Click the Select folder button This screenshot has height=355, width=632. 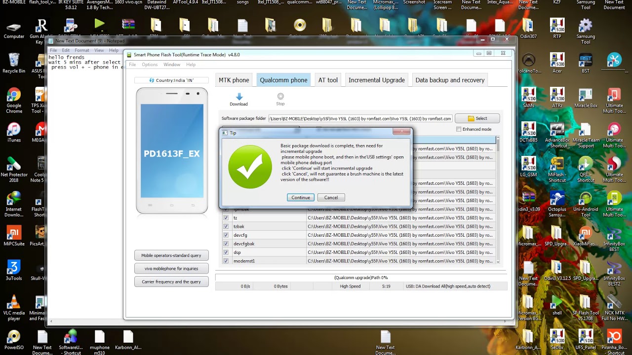click(477, 118)
